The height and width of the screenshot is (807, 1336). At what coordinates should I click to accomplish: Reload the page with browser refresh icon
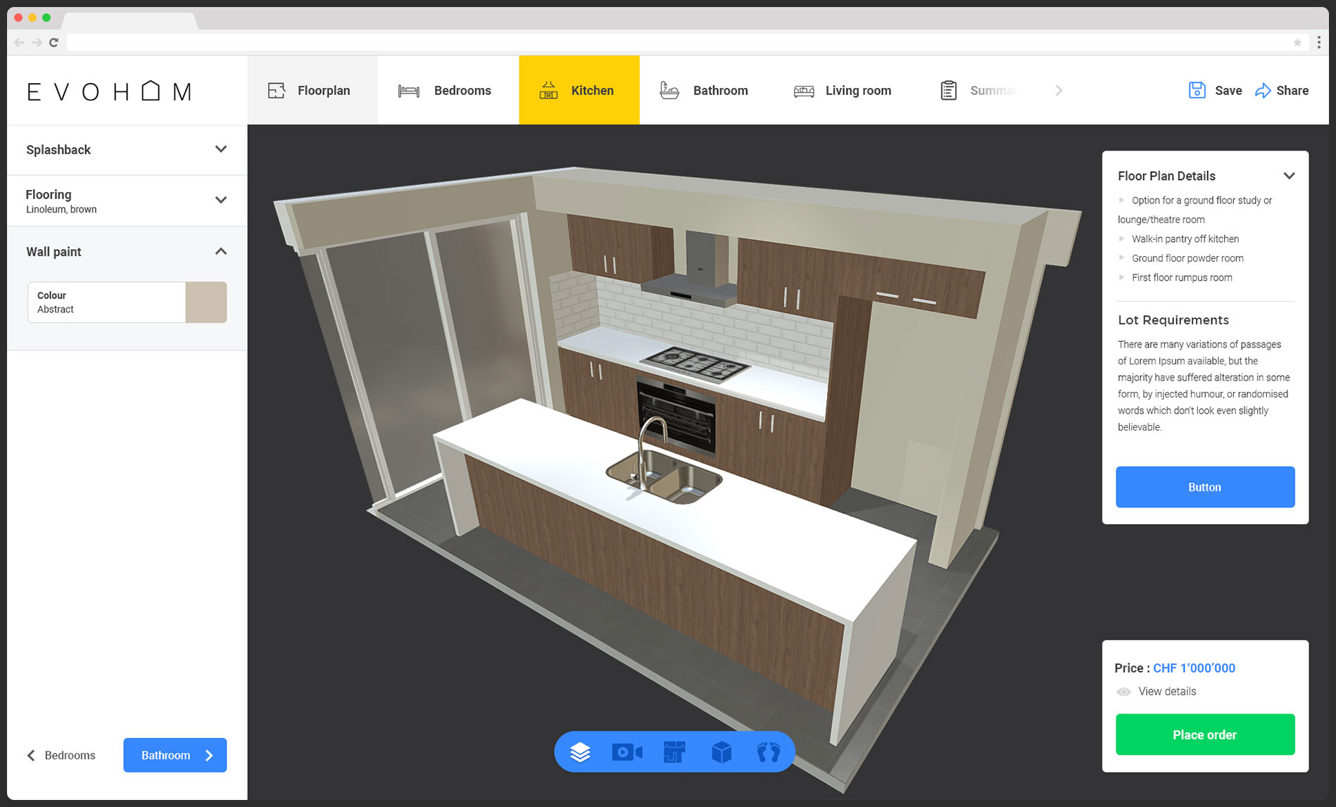pyautogui.click(x=53, y=42)
